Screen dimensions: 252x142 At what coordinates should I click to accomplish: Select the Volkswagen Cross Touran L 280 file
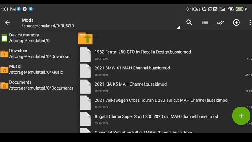pos(161,100)
